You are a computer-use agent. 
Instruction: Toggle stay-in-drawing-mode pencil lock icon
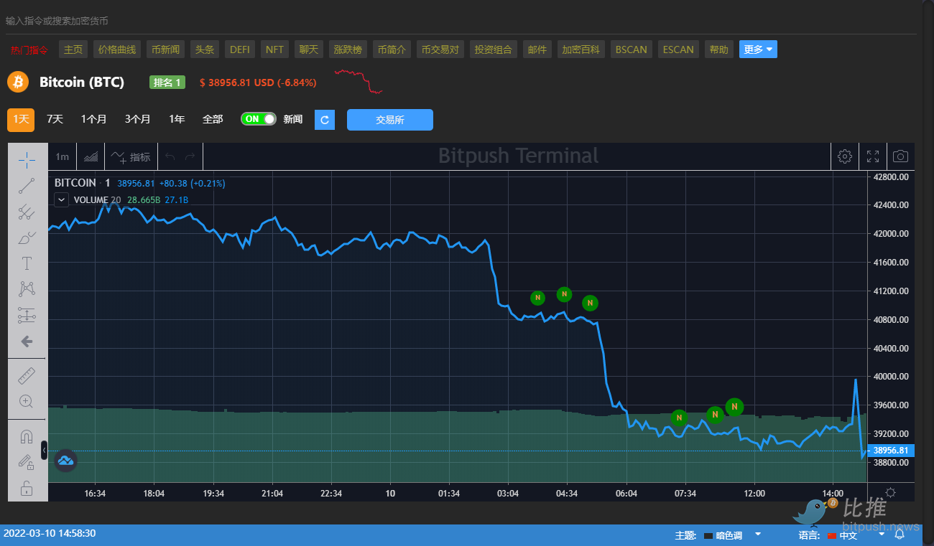[x=27, y=462]
